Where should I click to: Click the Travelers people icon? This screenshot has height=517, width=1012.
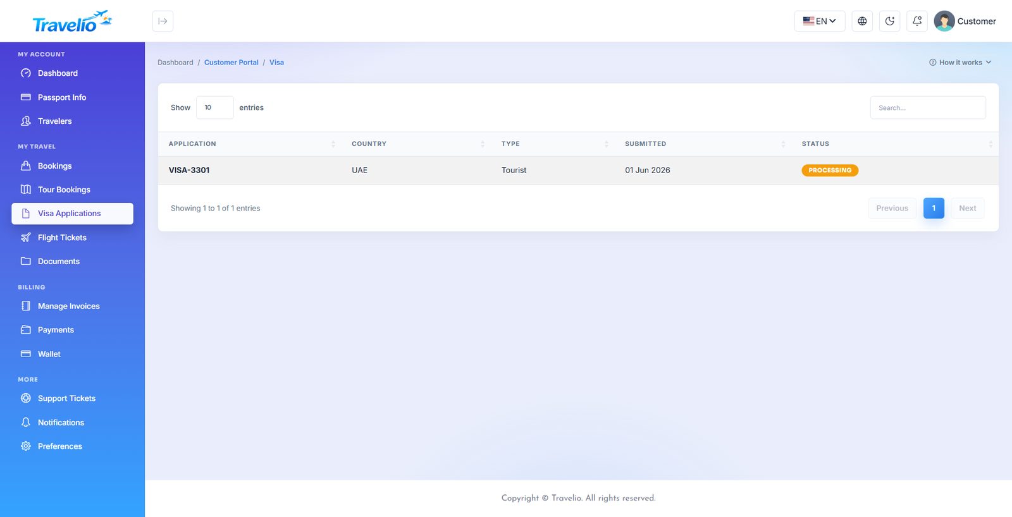click(26, 121)
